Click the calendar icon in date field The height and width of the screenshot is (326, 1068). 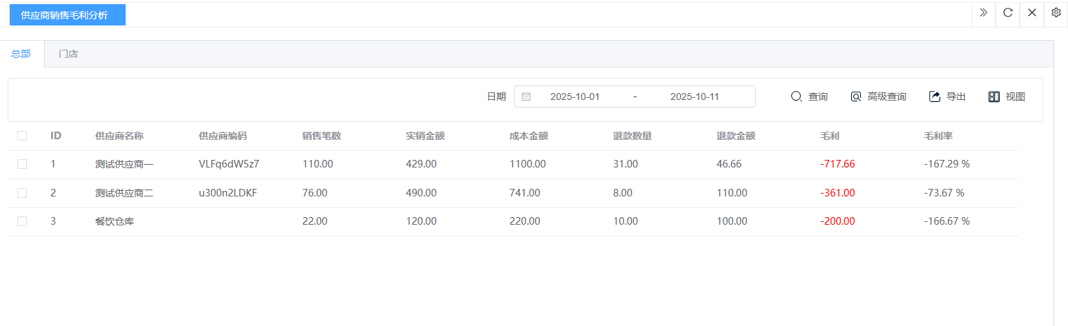(526, 97)
